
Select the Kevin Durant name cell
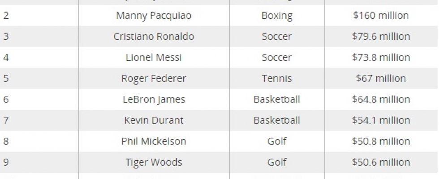pos(154,120)
